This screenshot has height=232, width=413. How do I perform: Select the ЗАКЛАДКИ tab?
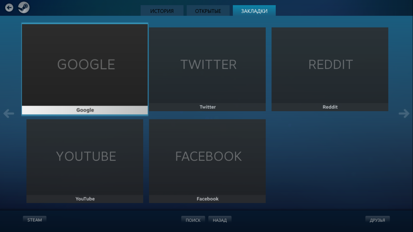[254, 11]
